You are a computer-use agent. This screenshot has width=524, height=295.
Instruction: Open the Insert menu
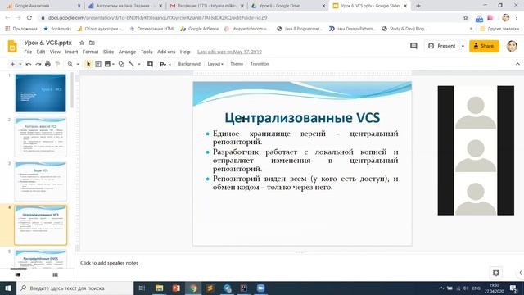coord(71,52)
